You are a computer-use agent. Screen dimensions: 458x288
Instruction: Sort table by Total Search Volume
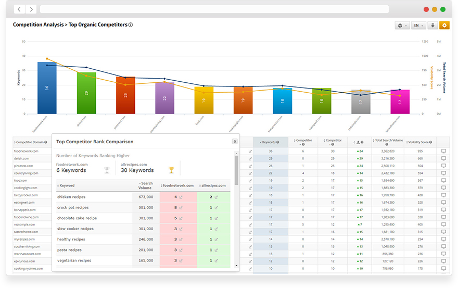[x=388, y=142]
